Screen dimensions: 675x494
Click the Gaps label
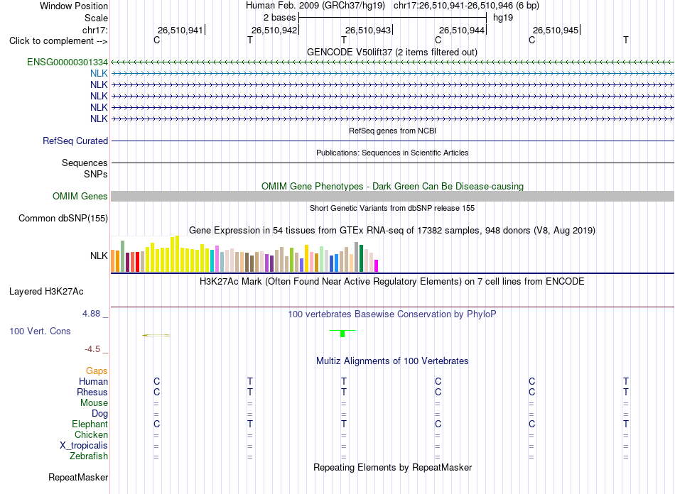[97, 370]
